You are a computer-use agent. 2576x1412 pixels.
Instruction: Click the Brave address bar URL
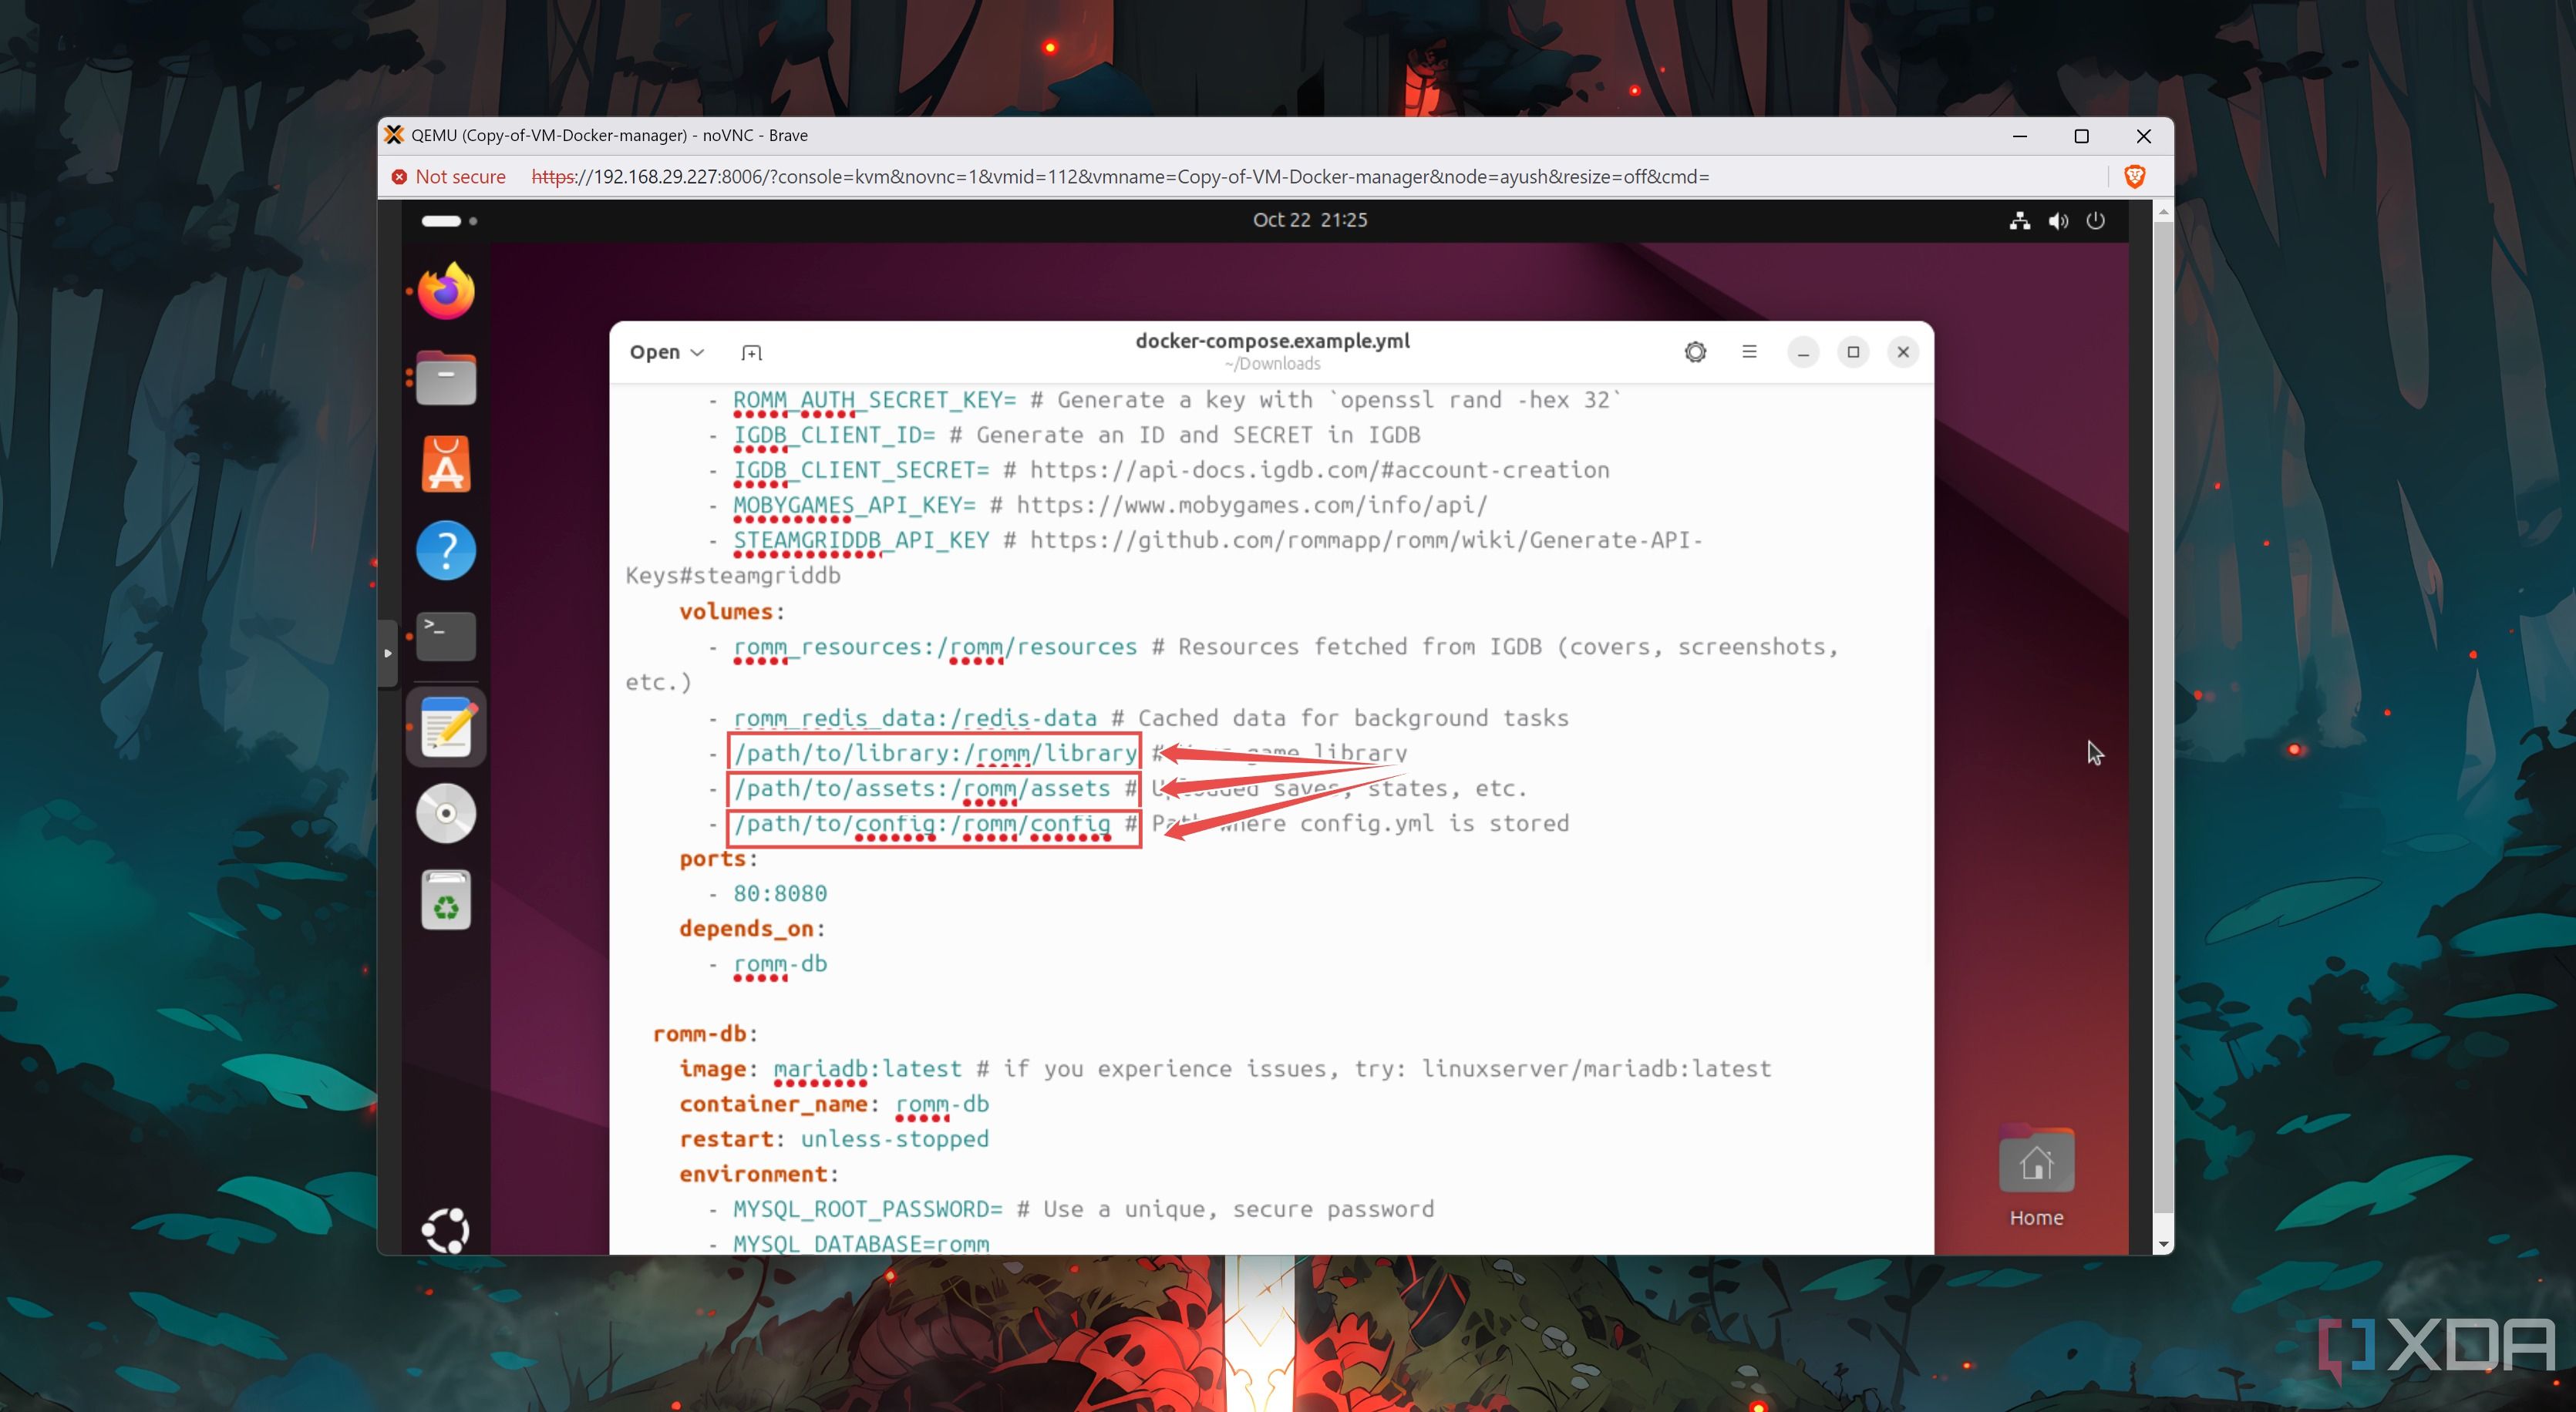tap(1120, 176)
